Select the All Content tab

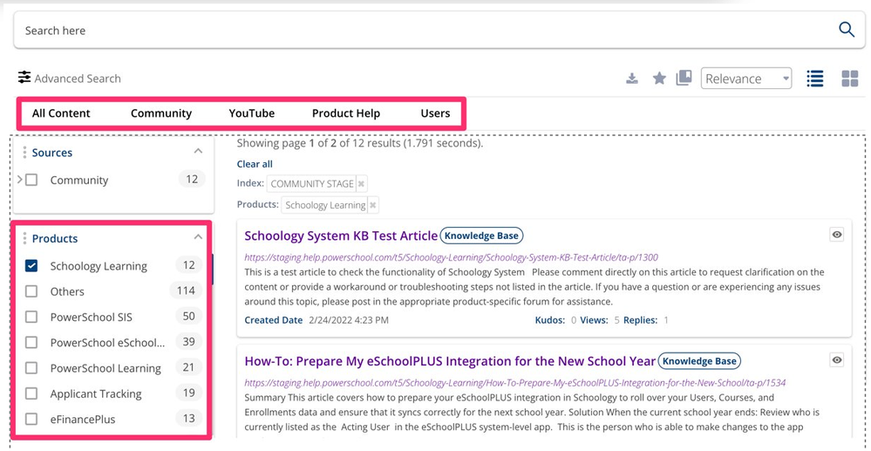[x=61, y=113]
